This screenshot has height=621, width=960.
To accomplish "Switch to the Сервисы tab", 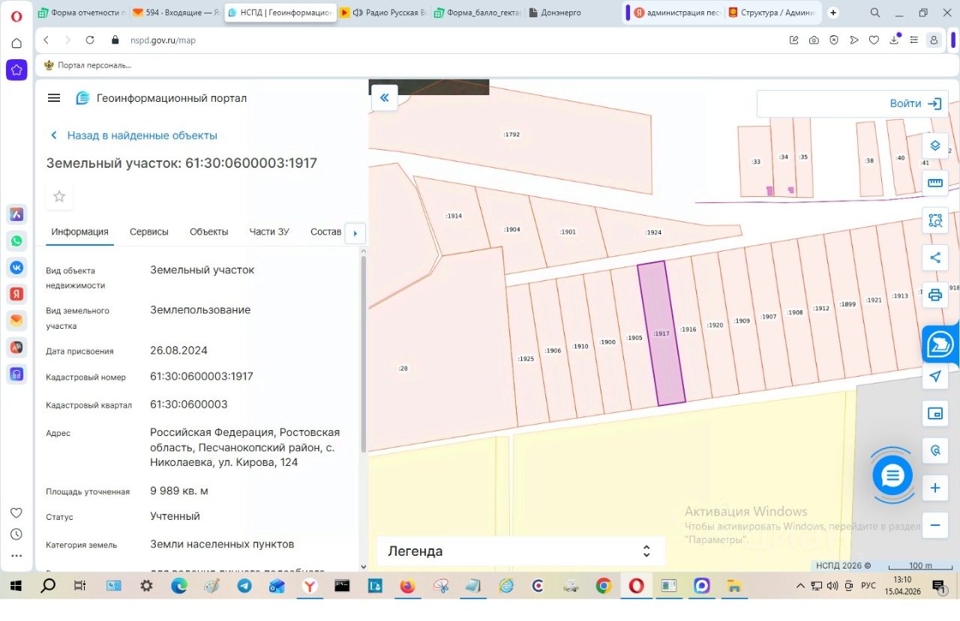I will 149,231.
